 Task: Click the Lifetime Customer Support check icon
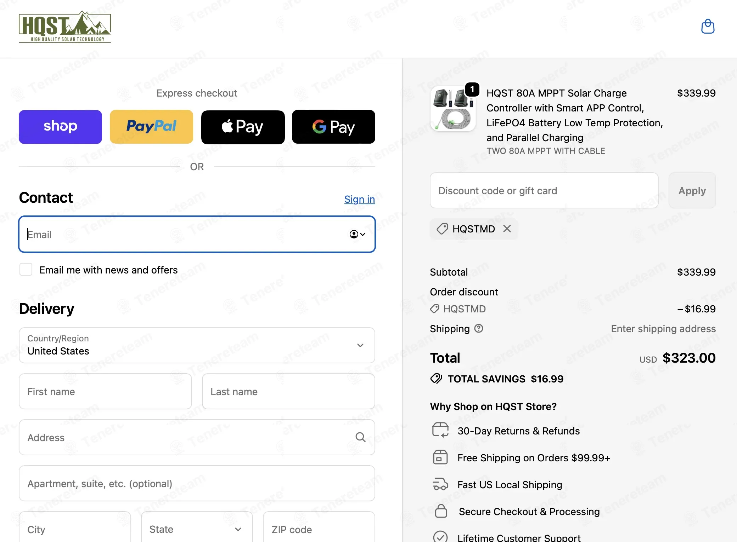440,536
